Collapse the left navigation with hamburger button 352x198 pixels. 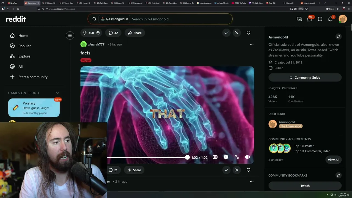[70, 35]
